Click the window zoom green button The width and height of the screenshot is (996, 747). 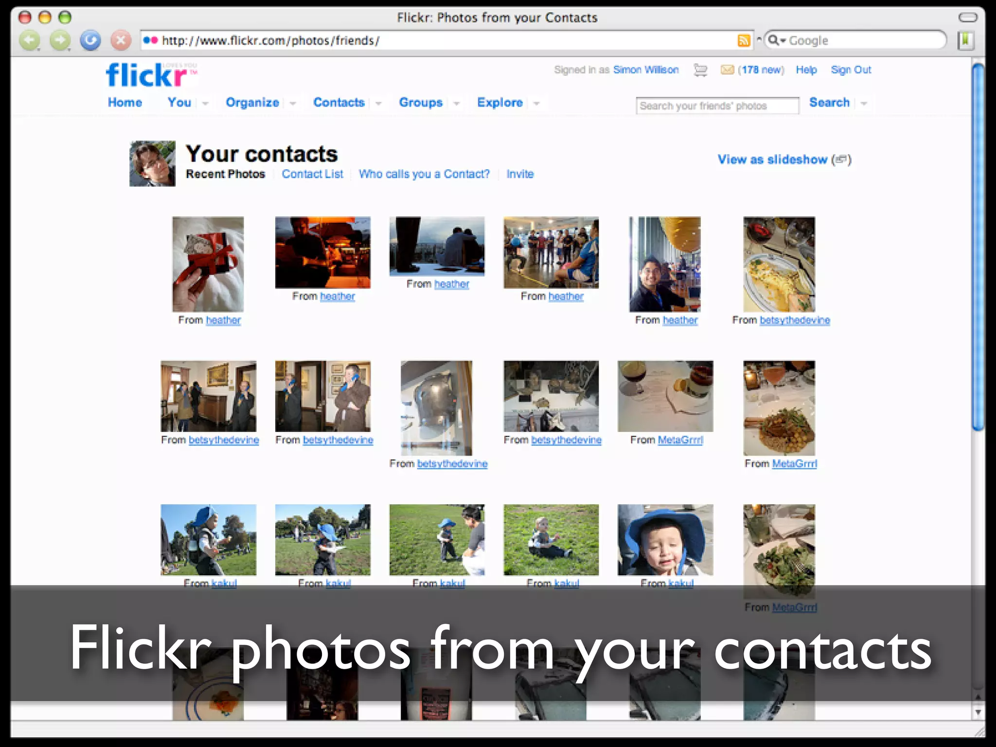[65, 18]
